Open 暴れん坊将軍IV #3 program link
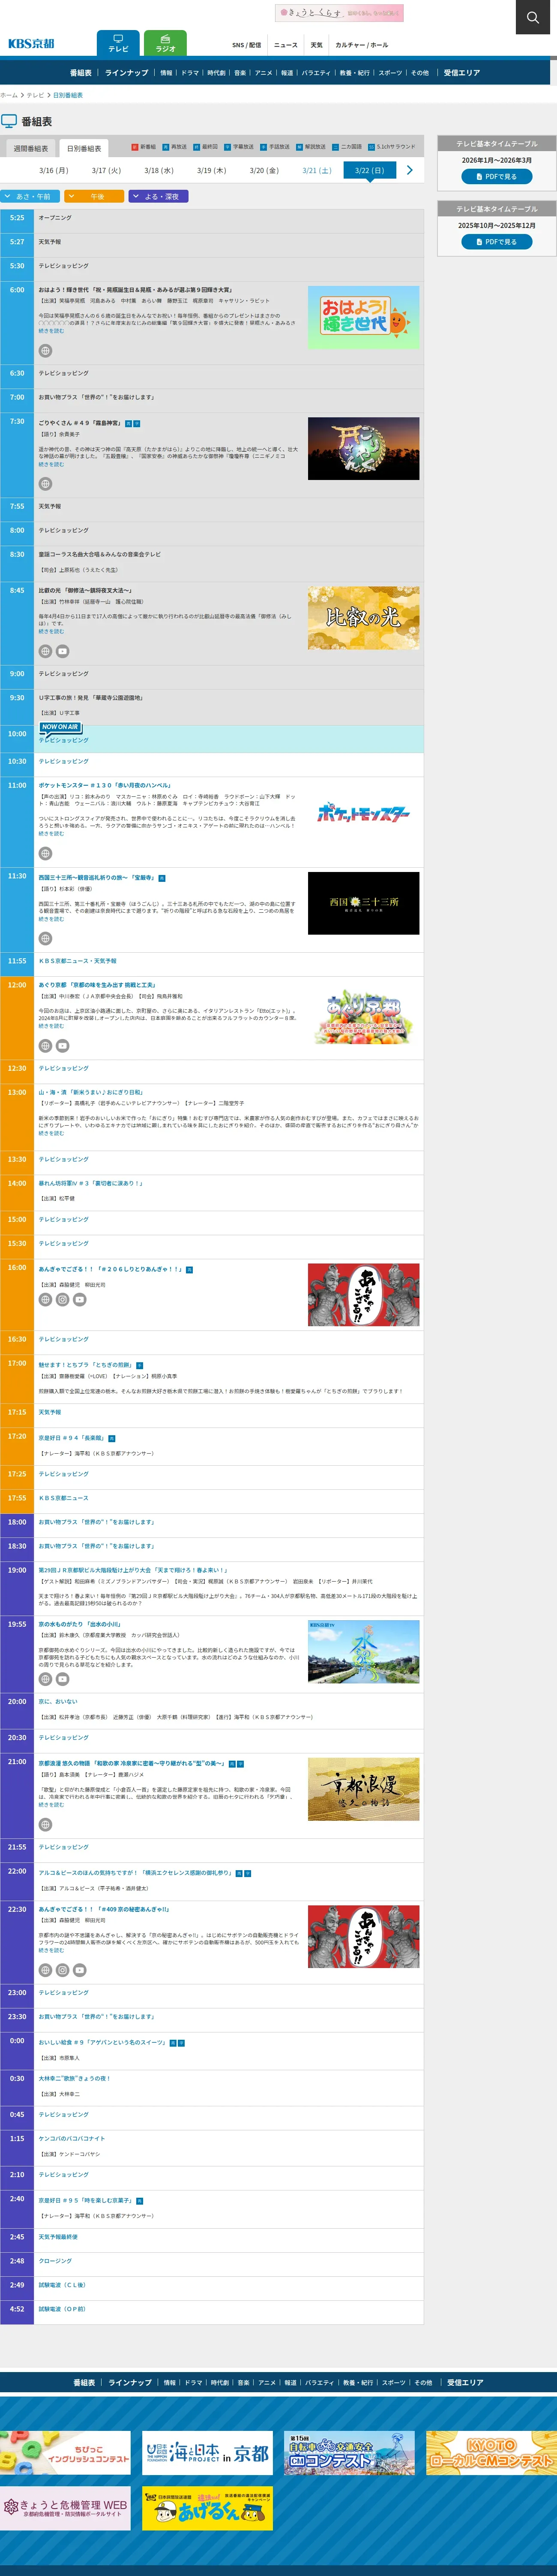557x2576 pixels. (x=90, y=1183)
